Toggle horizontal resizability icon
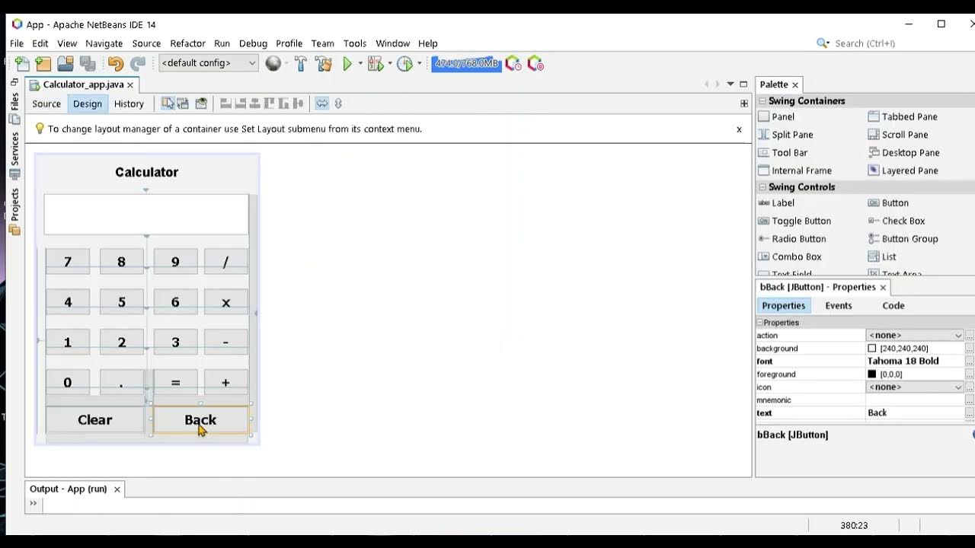 [x=322, y=104]
